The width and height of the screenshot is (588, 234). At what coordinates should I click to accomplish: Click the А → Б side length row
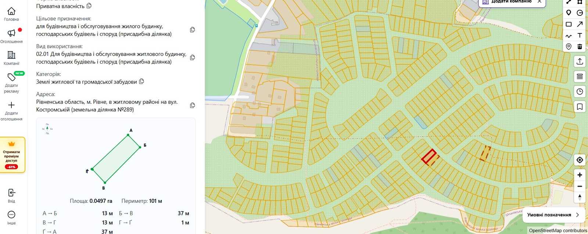78,213
